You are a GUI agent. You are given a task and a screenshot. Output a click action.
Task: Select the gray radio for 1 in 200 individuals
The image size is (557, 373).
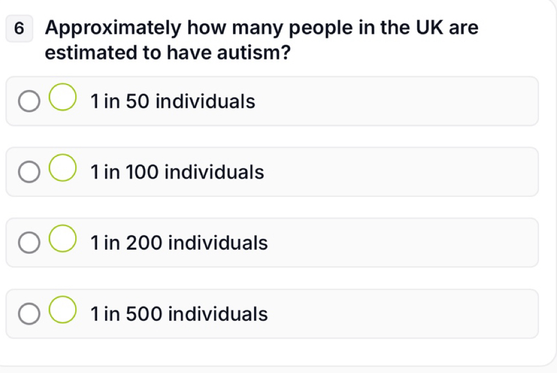(x=29, y=243)
